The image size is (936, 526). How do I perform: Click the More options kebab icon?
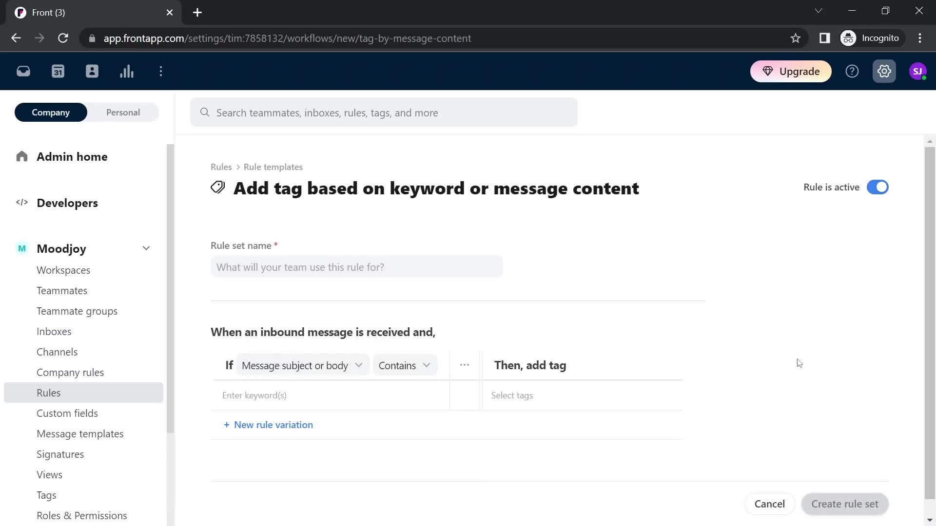pos(465,365)
